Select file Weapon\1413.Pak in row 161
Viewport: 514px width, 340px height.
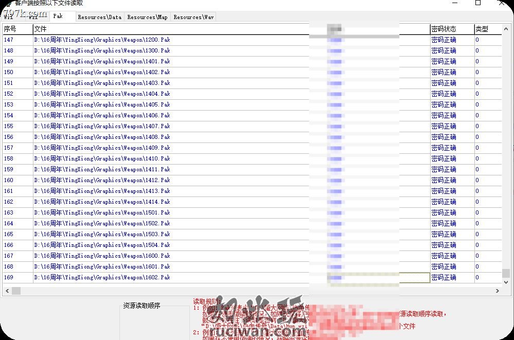coord(102,191)
